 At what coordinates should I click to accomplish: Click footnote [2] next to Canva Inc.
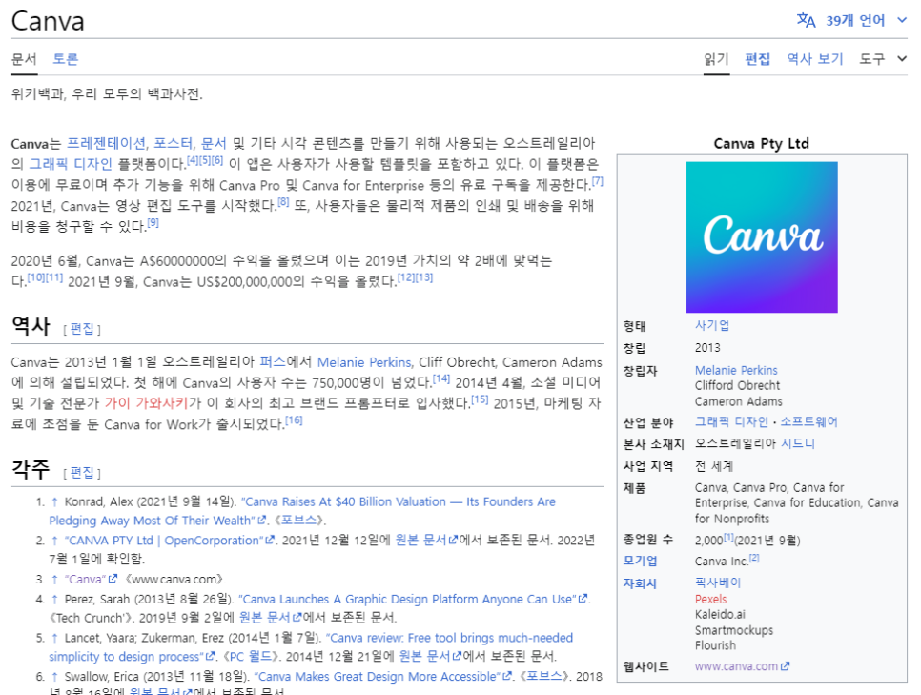754,558
